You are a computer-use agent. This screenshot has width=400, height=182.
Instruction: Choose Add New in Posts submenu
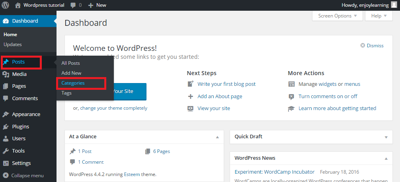click(71, 73)
